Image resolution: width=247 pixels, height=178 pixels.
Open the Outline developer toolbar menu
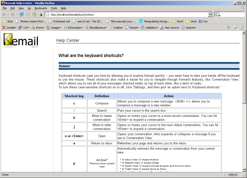point(116,27)
